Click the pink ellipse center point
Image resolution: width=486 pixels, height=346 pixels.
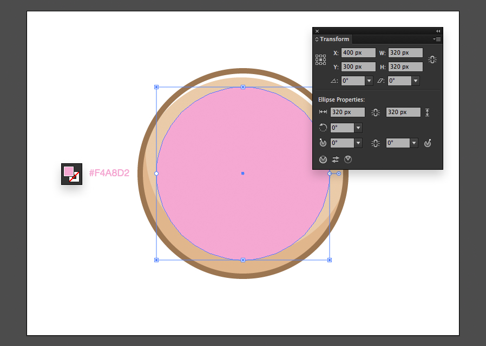click(x=242, y=174)
